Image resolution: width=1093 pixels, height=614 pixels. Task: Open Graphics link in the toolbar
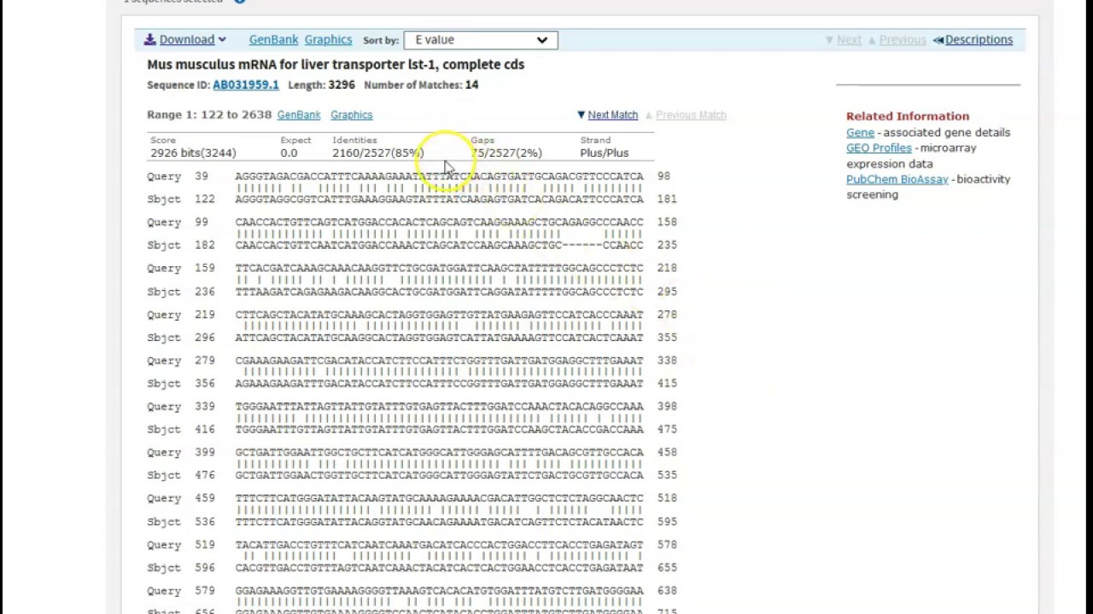pyautogui.click(x=328, y=39)
